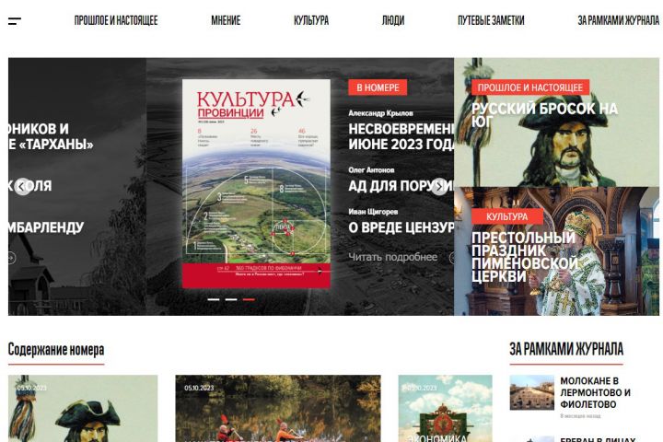Open Молокане в Лермонтово и Фиолетово

click(596, 392)
